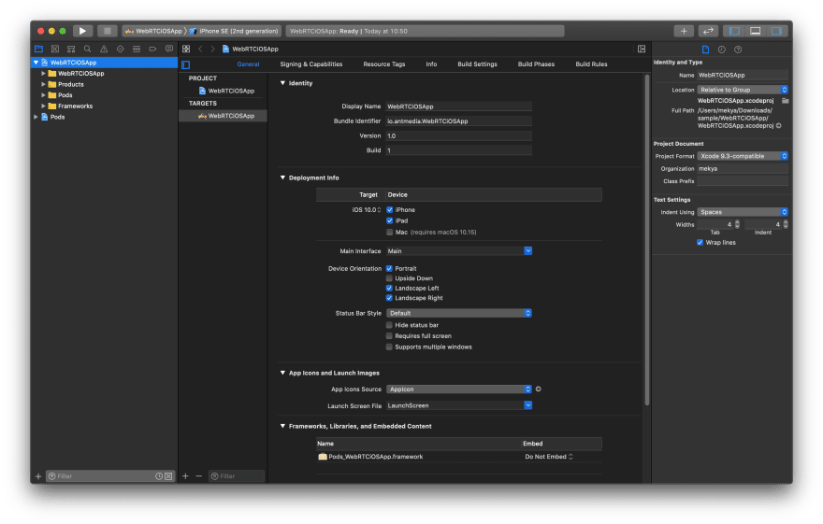Enable Supports multiple windows

389,347
